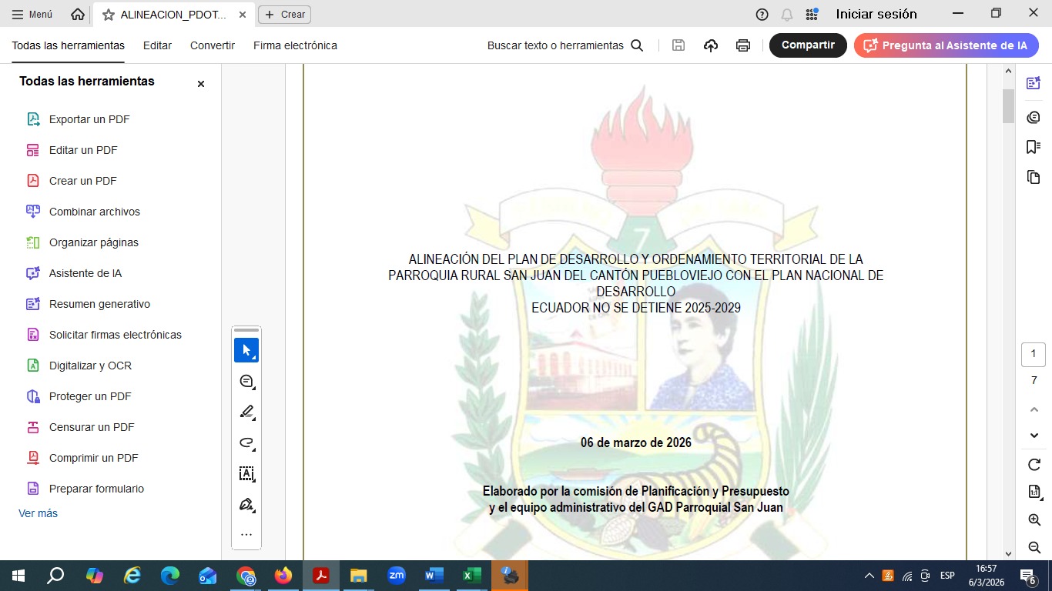Click the Ver más link
The image size is (1052, 591).
point(38,513)
